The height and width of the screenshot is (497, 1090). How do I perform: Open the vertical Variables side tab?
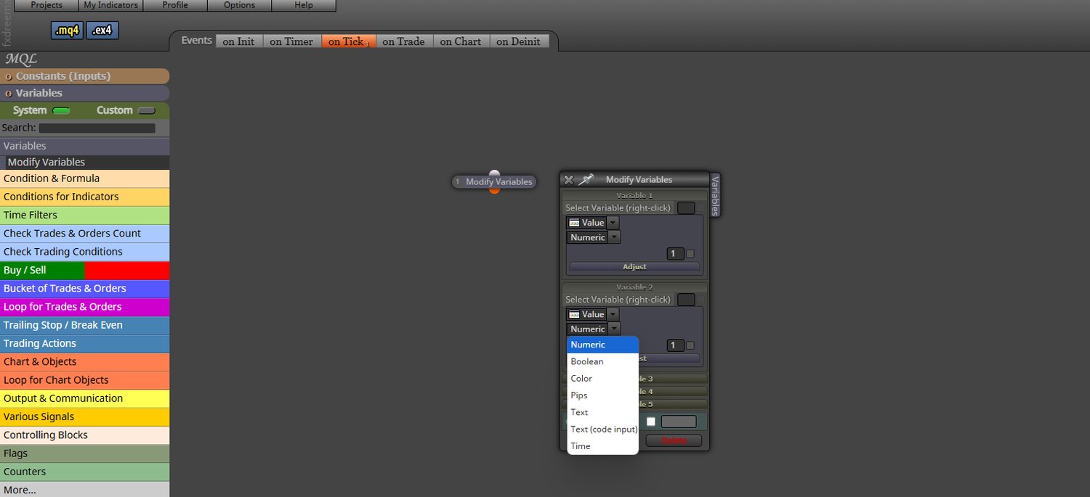pos(716,194)
